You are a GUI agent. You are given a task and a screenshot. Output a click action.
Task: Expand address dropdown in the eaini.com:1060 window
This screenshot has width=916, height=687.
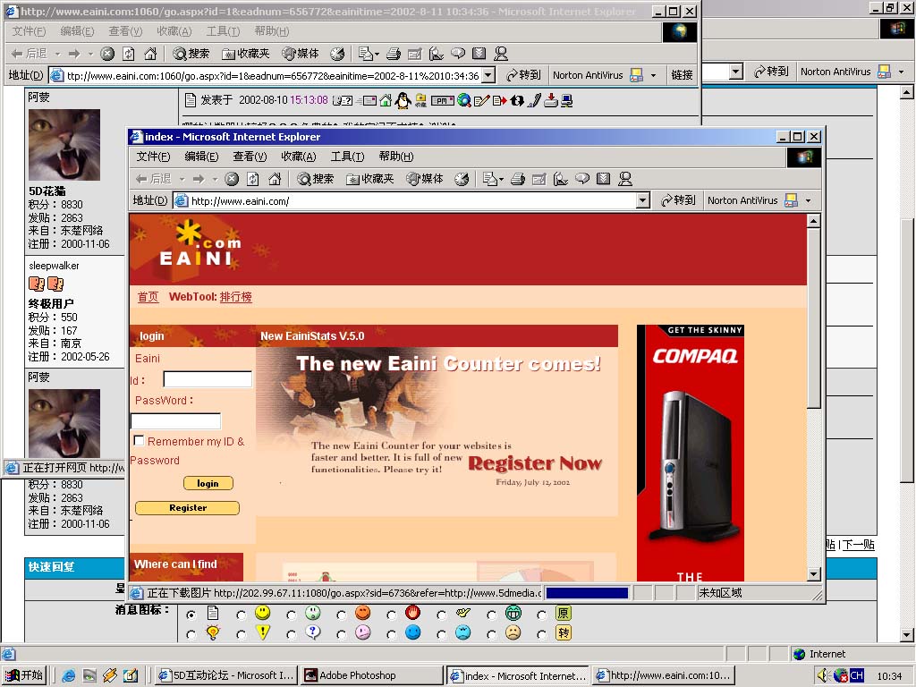489,75
